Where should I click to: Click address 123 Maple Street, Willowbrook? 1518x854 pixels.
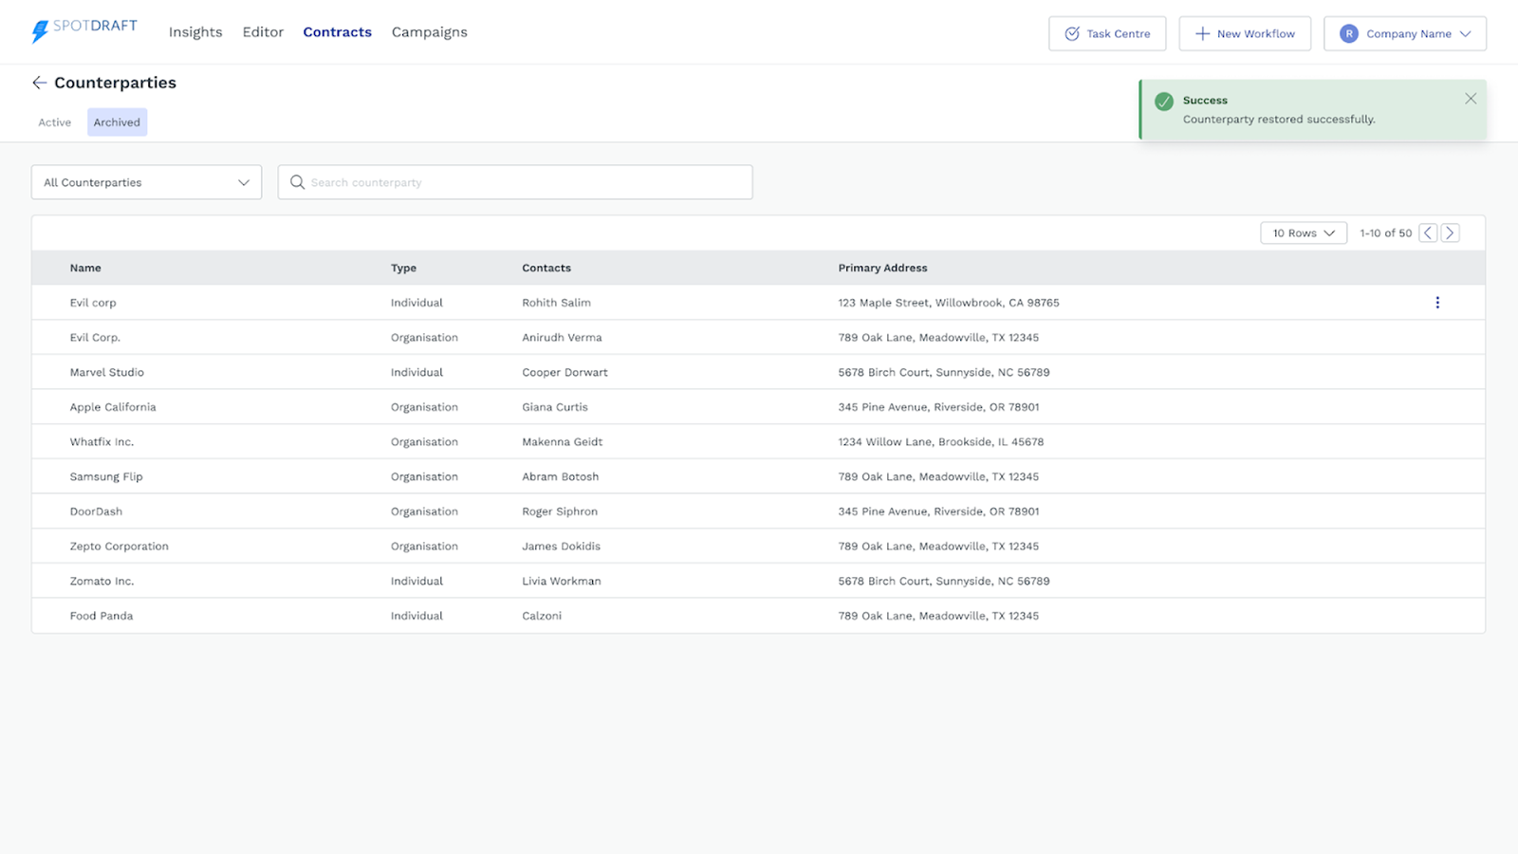point(949,303)
